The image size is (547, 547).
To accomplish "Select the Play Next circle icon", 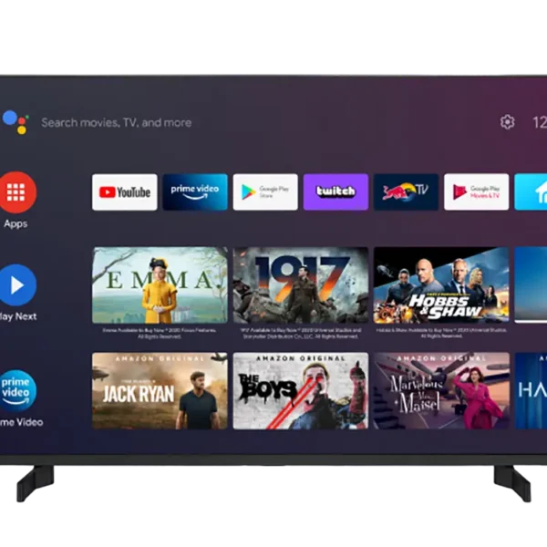I will click(17, 285).
